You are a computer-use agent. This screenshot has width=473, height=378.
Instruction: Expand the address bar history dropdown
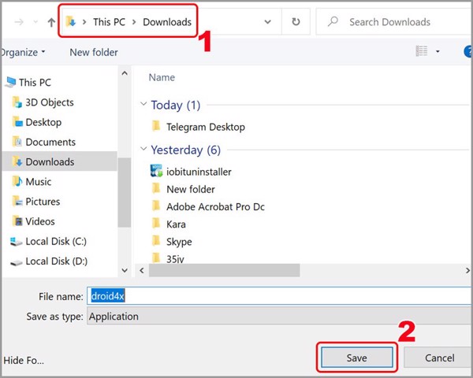pos(267,22)
